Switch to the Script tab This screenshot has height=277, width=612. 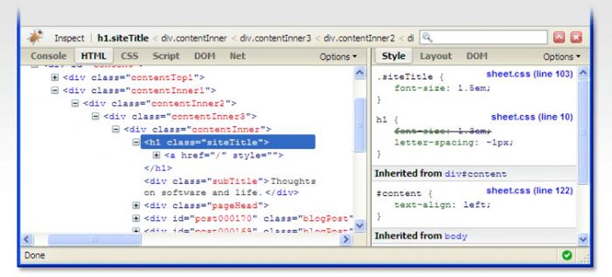pos(166,56)
